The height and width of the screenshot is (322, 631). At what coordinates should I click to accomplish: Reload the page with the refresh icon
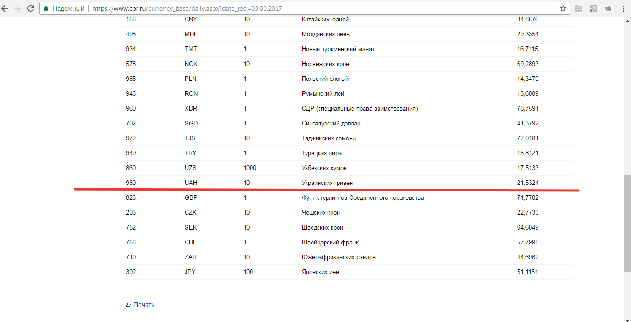(x=31, y=8)
